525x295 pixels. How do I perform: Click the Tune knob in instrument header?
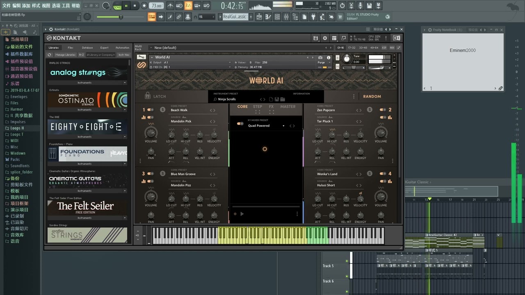(x=347, y=59)
